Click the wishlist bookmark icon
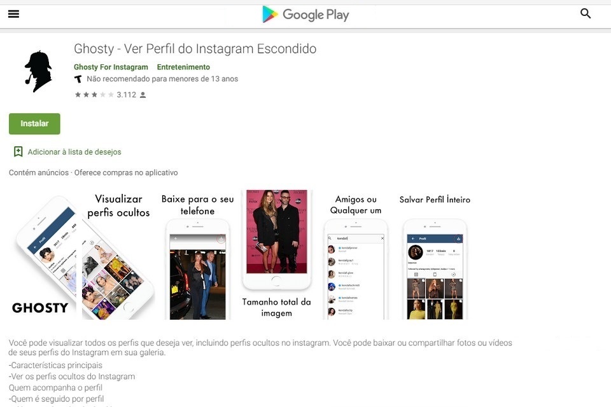Screen dimensions: 611x407 click(18, 151)
